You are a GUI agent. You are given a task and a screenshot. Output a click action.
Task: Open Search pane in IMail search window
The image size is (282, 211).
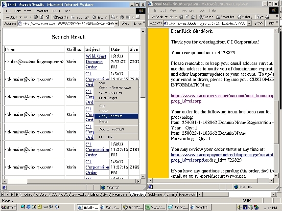[x=60, y=17]
